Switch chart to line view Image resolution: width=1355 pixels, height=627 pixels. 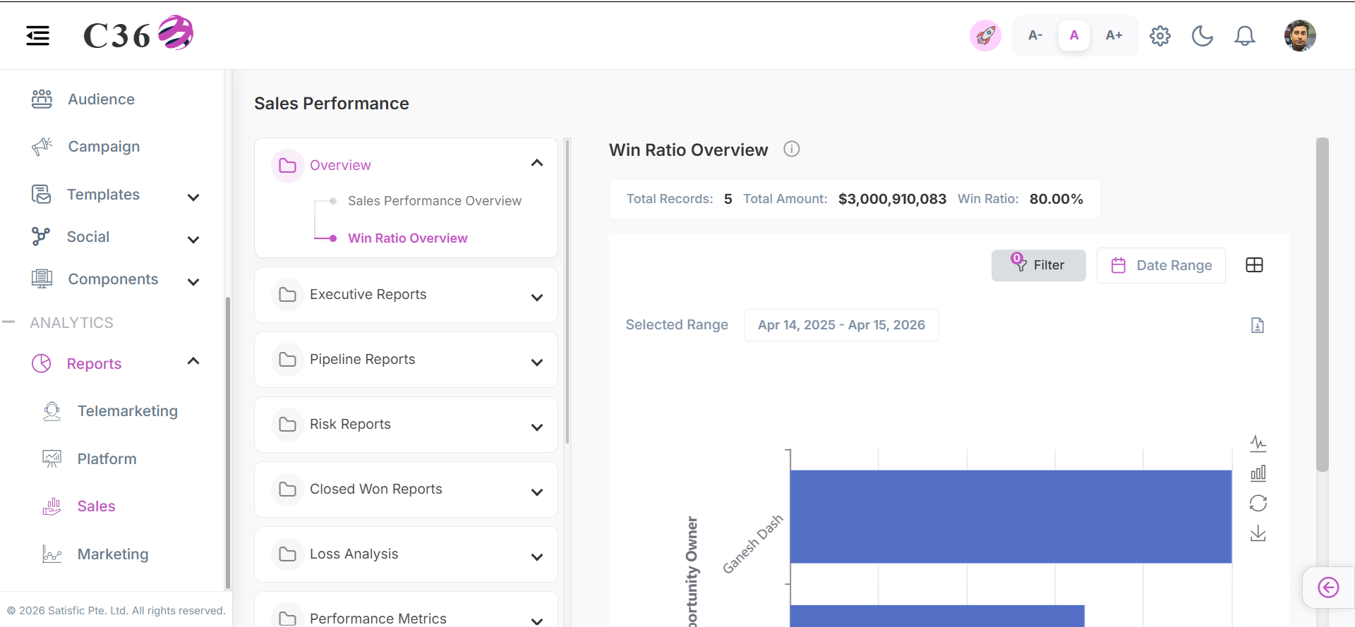(x=1258, y=444)
